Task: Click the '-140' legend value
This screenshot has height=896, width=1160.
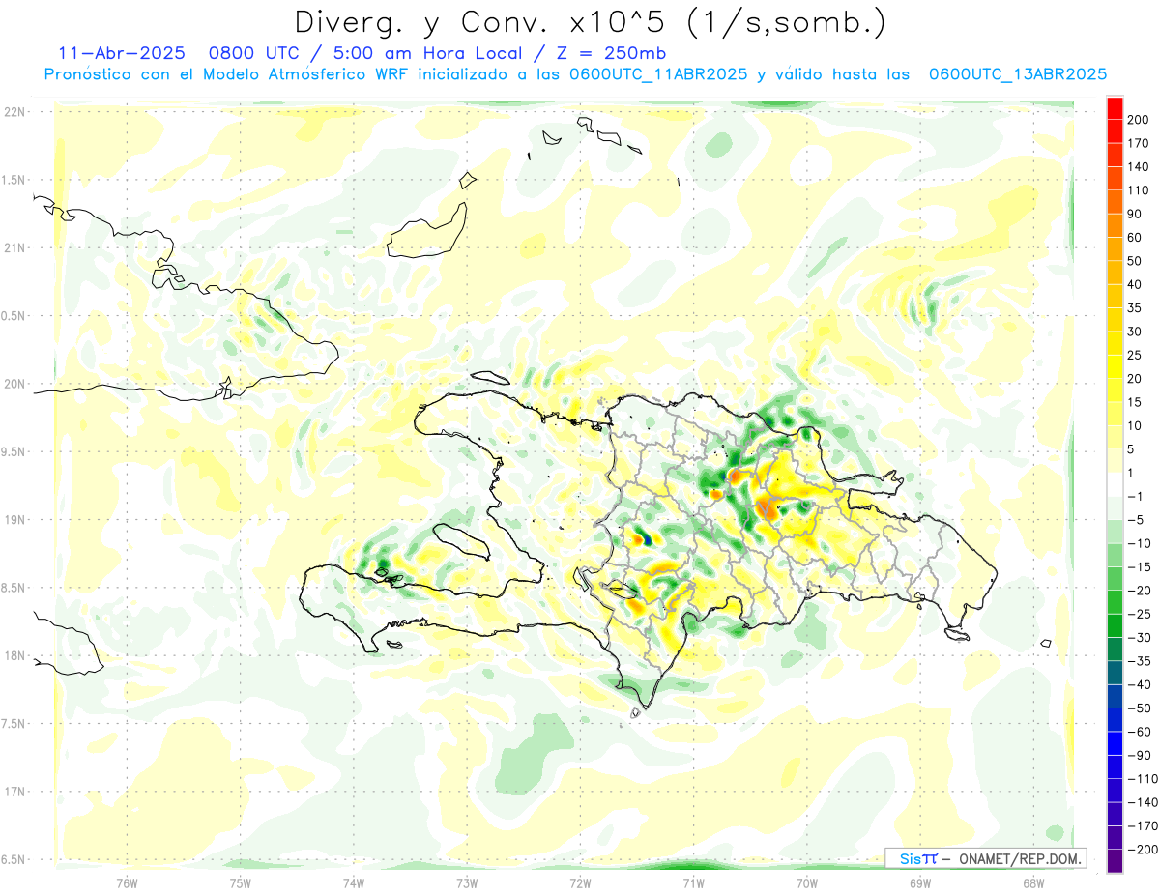Action: click(1144, 803)
